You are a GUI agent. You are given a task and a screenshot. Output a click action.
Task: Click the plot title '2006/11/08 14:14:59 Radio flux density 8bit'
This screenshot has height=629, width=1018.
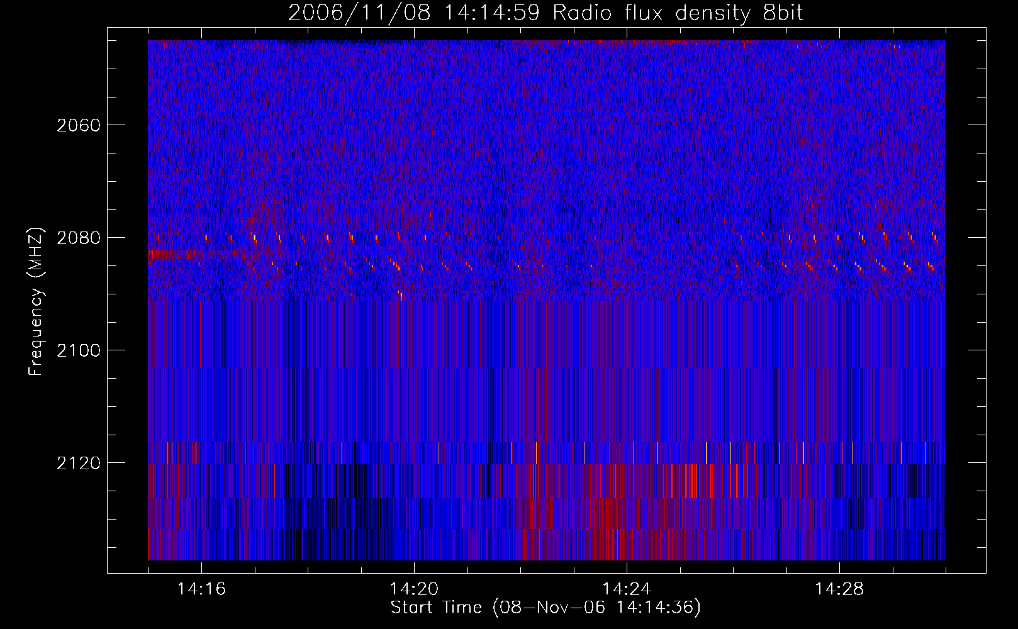point(545,13)
